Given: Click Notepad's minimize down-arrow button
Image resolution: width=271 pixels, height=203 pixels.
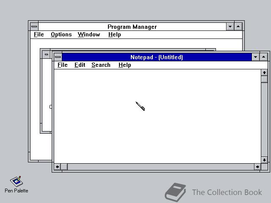Looking at the screenshot, I should click(x=255, y=57).
